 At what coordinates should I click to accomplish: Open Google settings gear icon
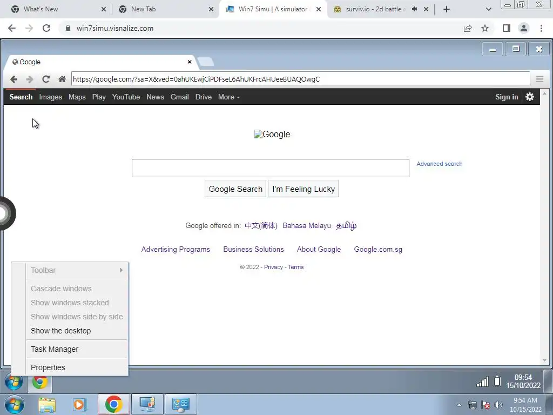(x=530, y=97)
